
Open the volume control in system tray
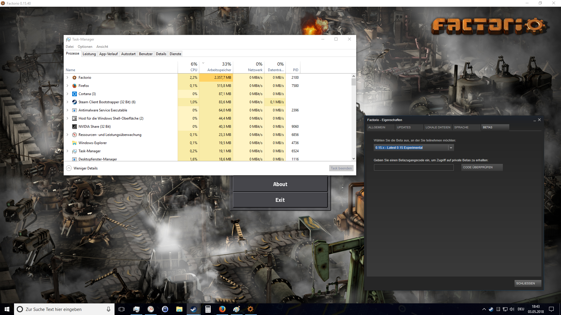(512, 309)
